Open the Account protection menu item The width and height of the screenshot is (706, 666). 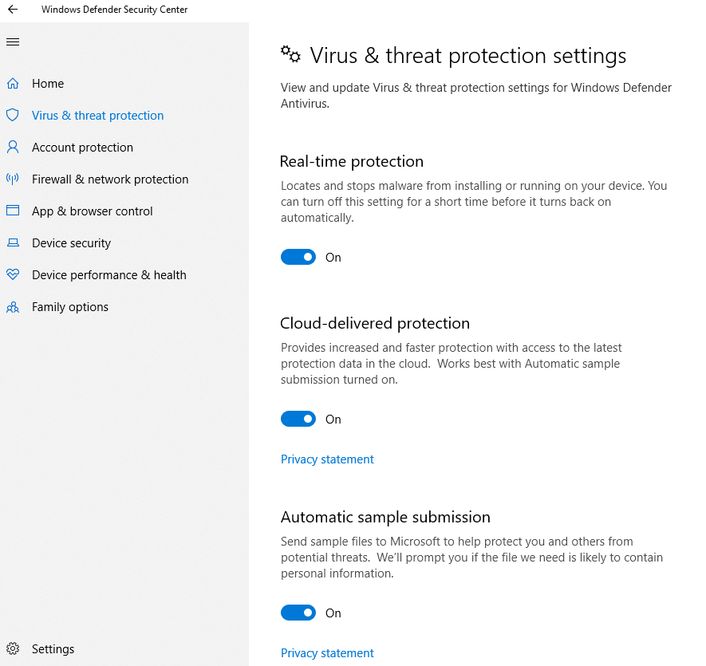pyautogui.click(x=82, y=147)
